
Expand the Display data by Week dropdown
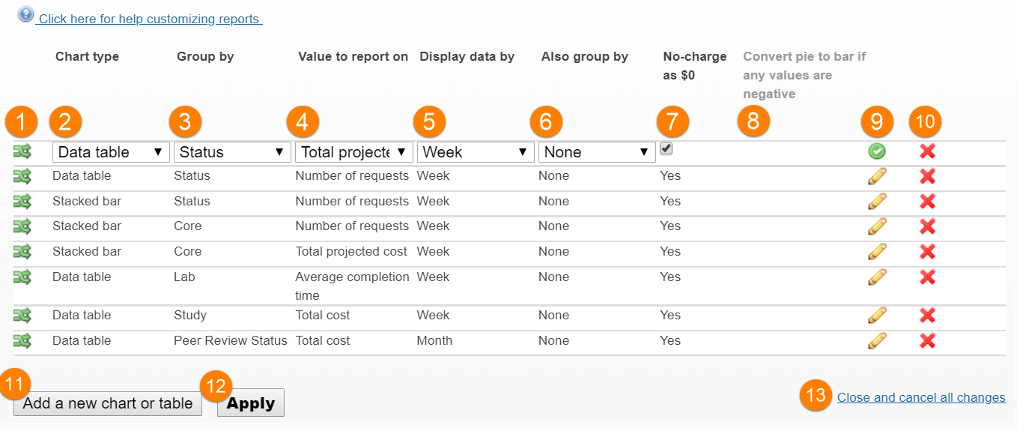(x=476, y=152)
